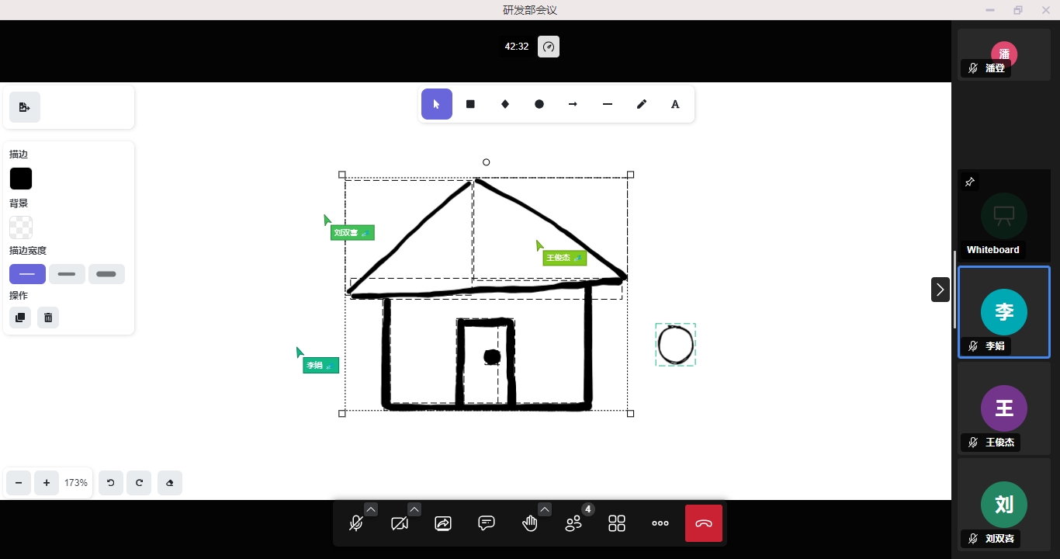This screenshot has height=559, width=1060.
Task: Select the rectangle shape tool
Action: click(470, 104)
